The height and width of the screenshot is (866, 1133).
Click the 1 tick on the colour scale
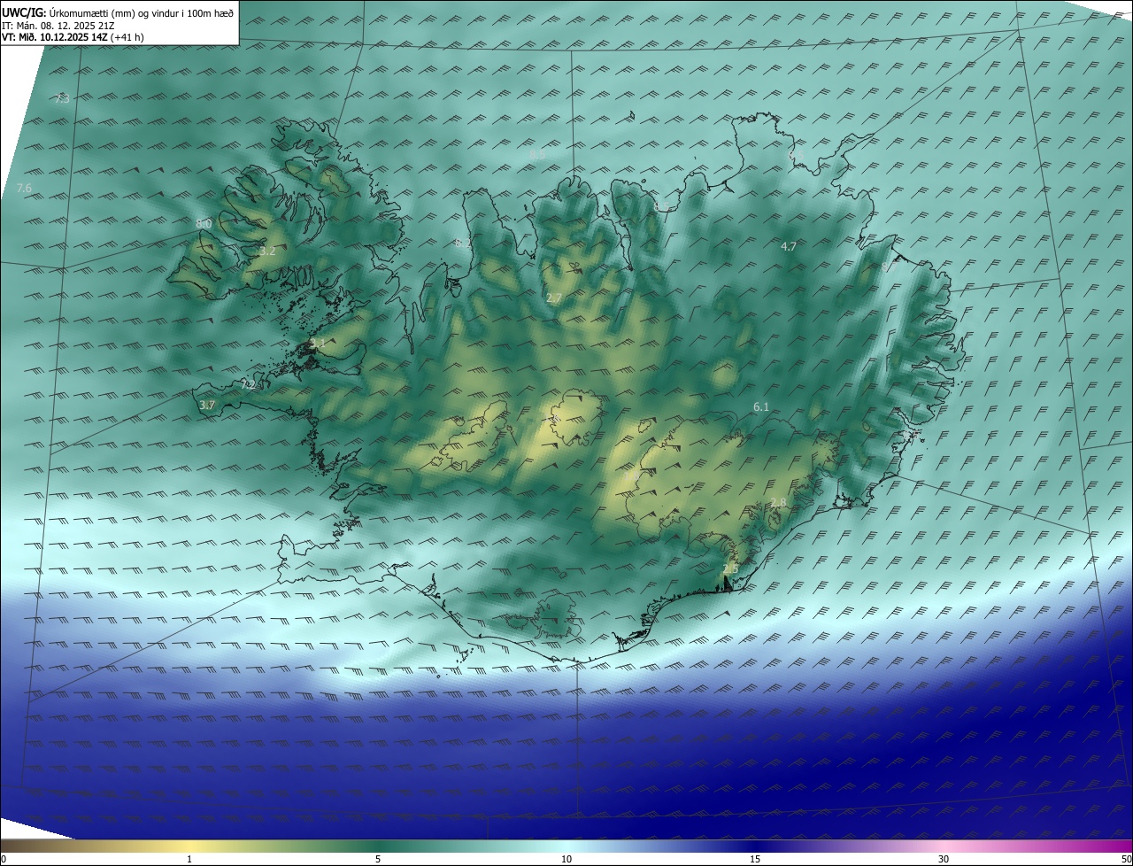pyautogui.click(x=189, y=859)
